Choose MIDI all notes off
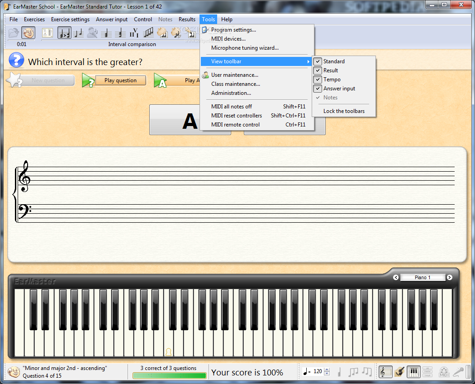 (x=257, y=107)
